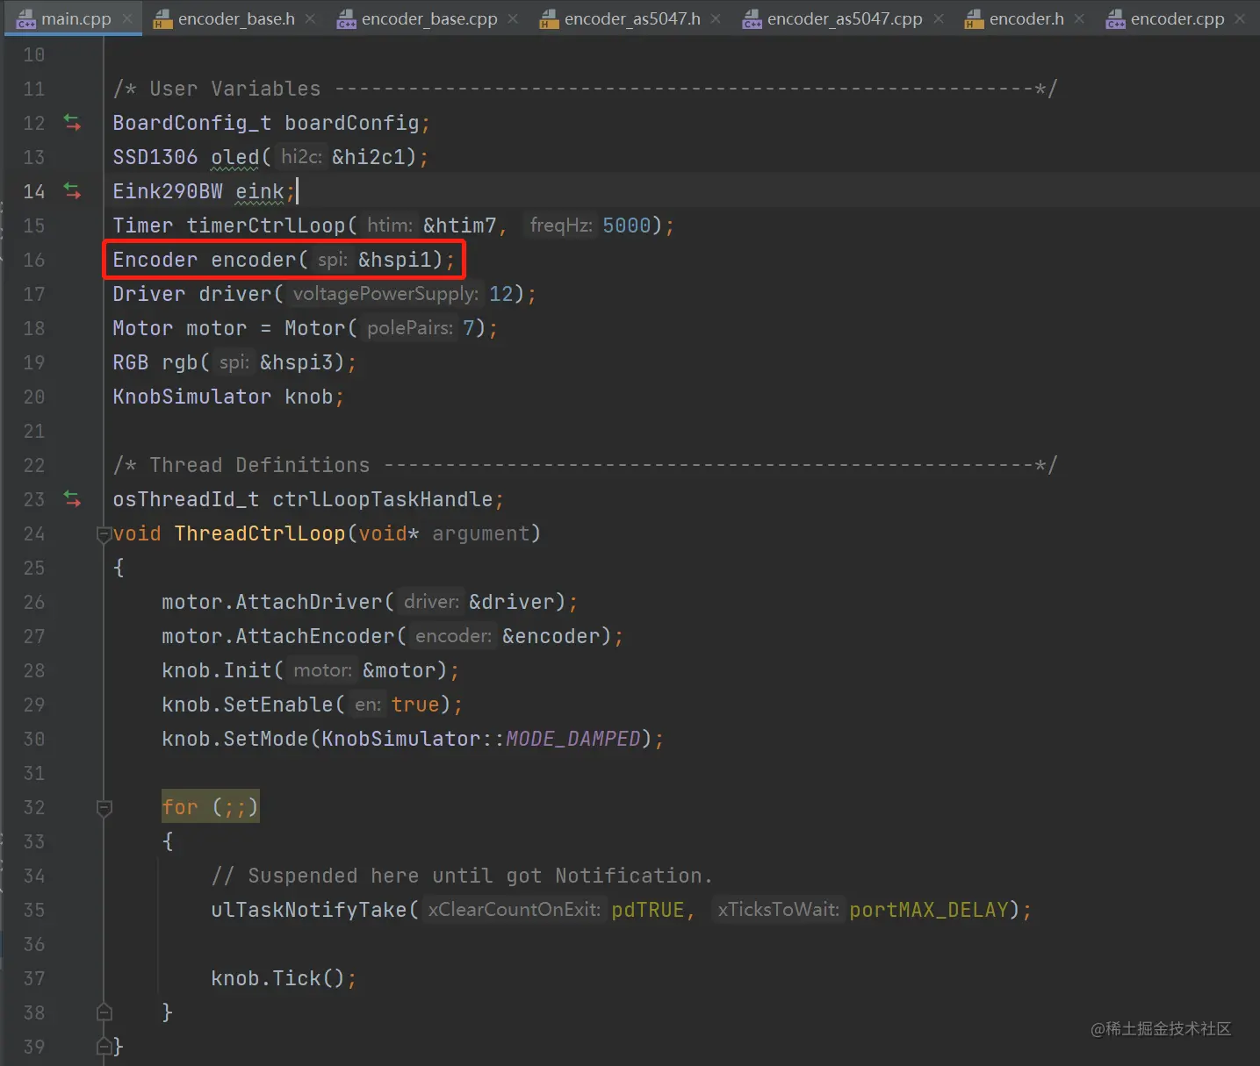Click the gutter navigation icon on line 12
This screenshot has width=1260, height=1066.
(72, 123)
